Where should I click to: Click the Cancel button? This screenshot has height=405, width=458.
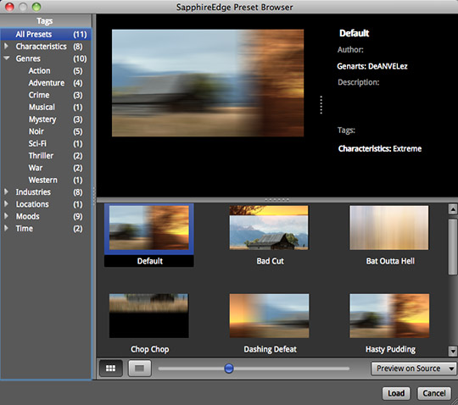tap(434, 393)
